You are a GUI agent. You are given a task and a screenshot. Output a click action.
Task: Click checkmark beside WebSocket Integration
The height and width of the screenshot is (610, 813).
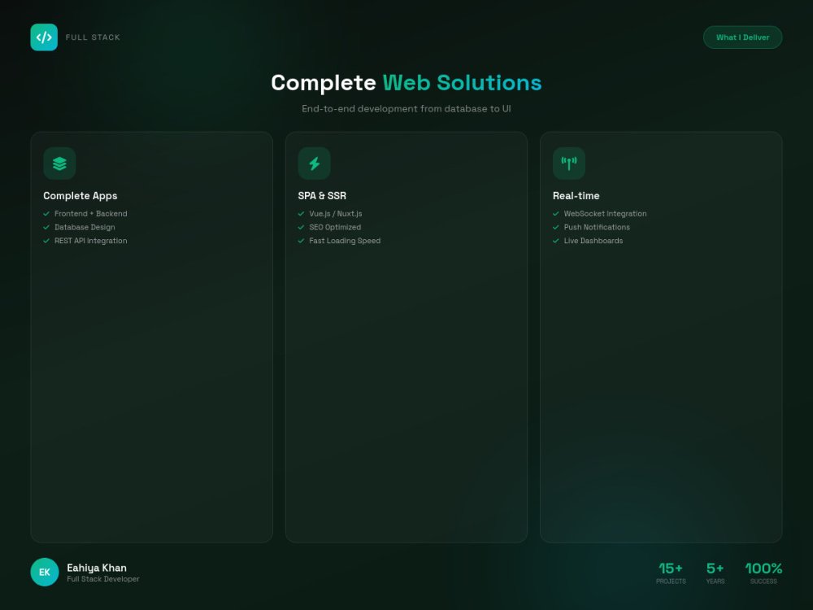(x=556, y=214)
